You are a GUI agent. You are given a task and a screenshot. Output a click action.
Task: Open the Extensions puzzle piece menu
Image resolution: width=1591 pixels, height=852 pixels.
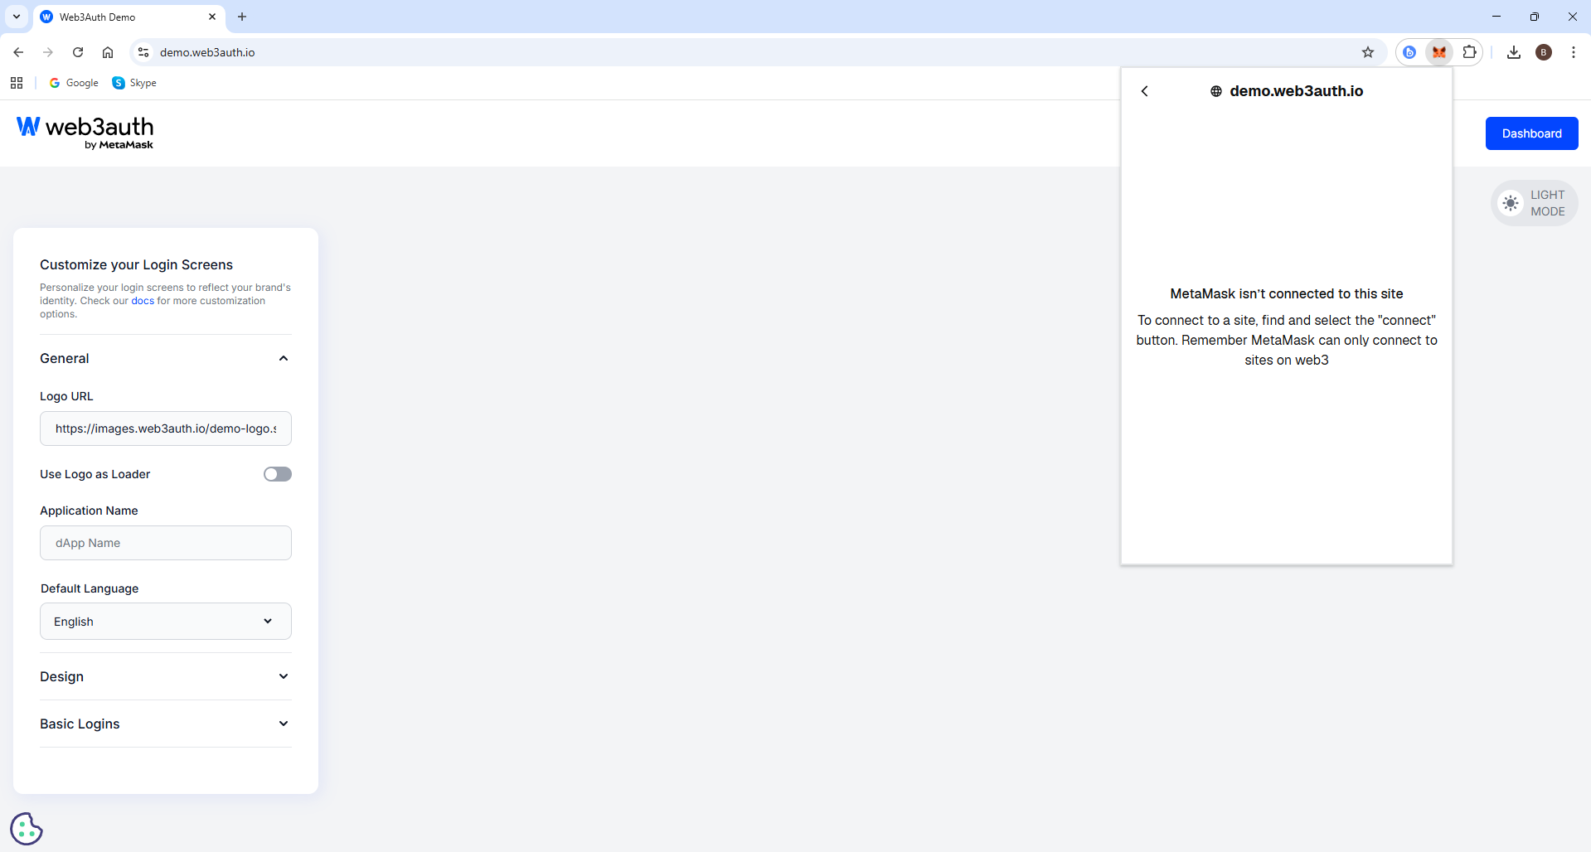pos(1469,52)
